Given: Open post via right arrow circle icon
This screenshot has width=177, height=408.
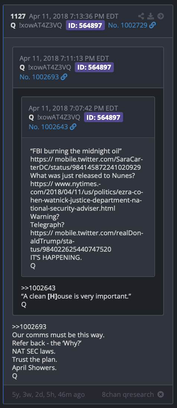Looking at the screenshot, I should (161, 16).
